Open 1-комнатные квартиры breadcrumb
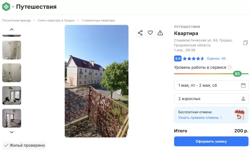 [98, 20]
